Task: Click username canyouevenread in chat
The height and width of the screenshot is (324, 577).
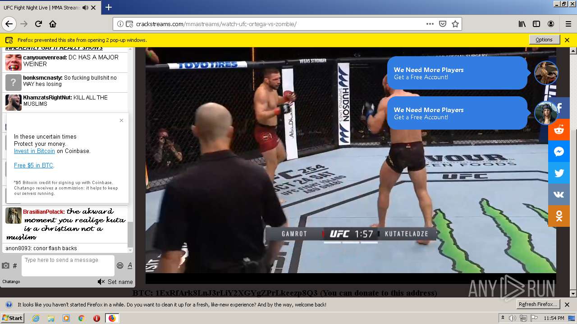Action: pyautogui.click(x=45, y=58)
